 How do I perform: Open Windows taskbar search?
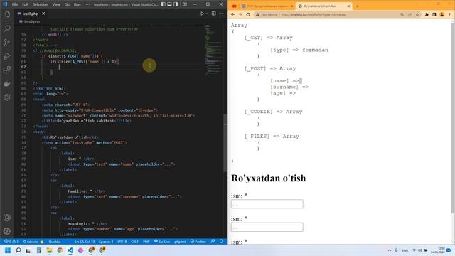pos(18,250)
